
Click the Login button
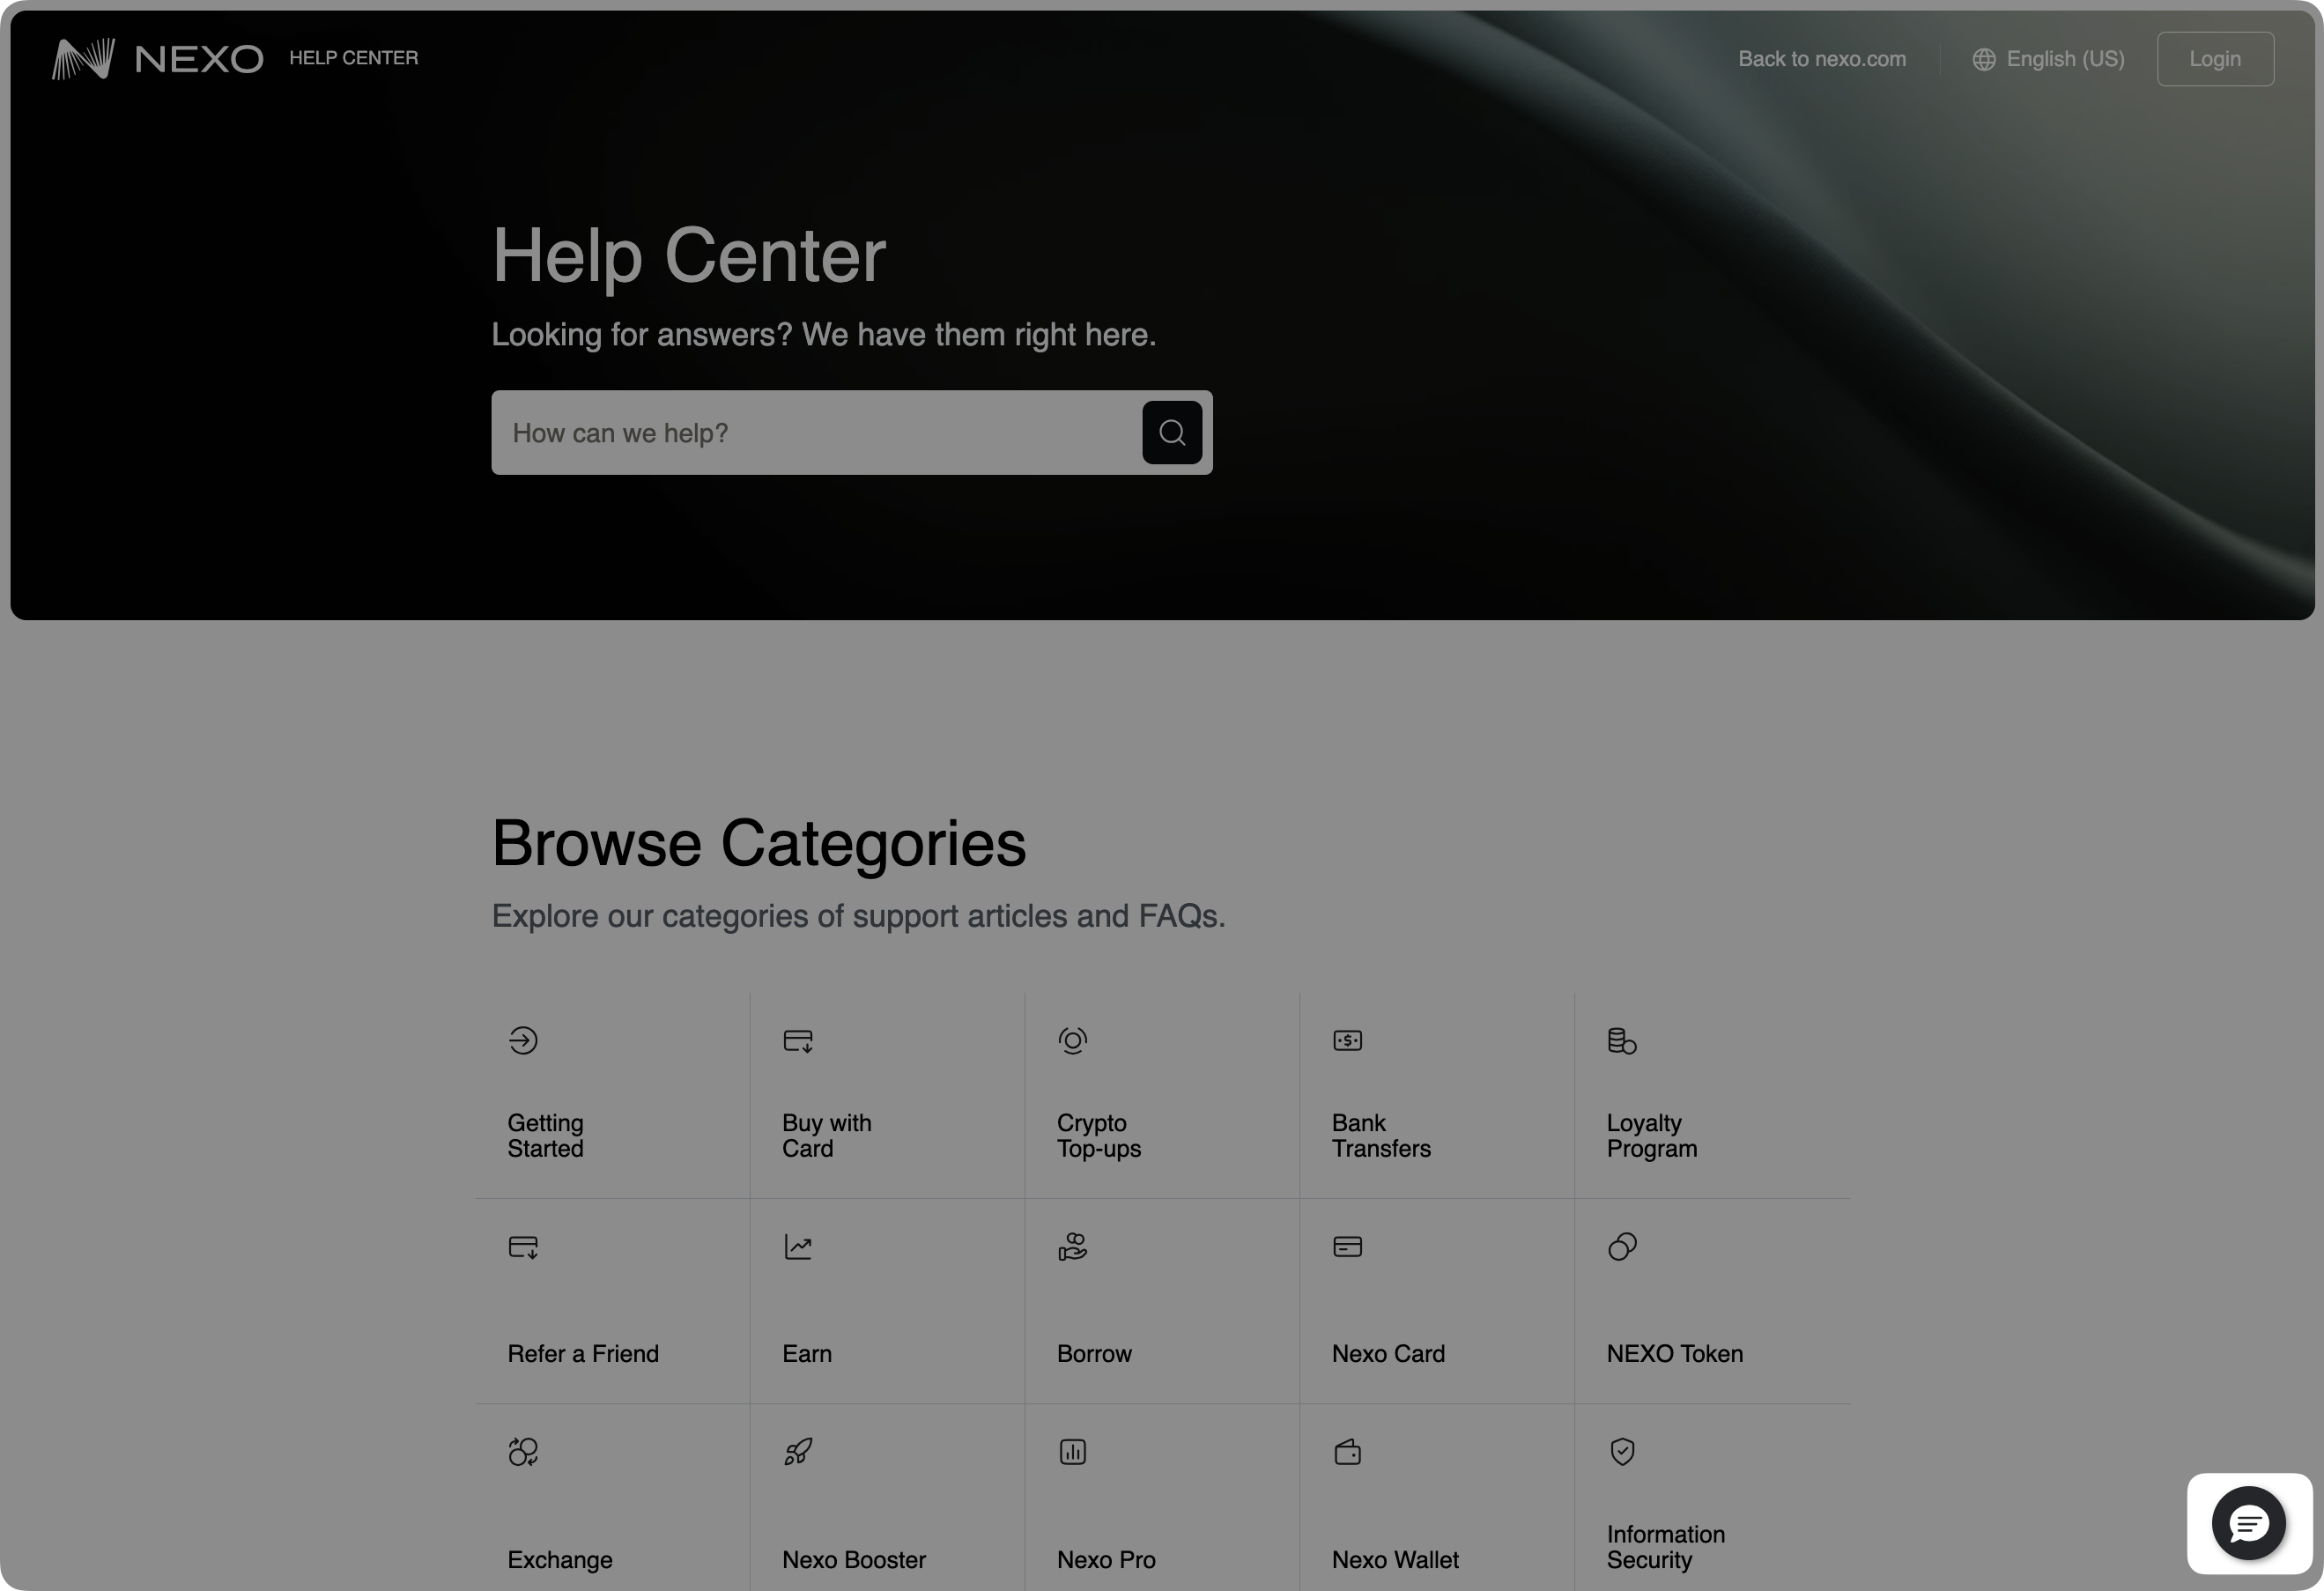2214,58
